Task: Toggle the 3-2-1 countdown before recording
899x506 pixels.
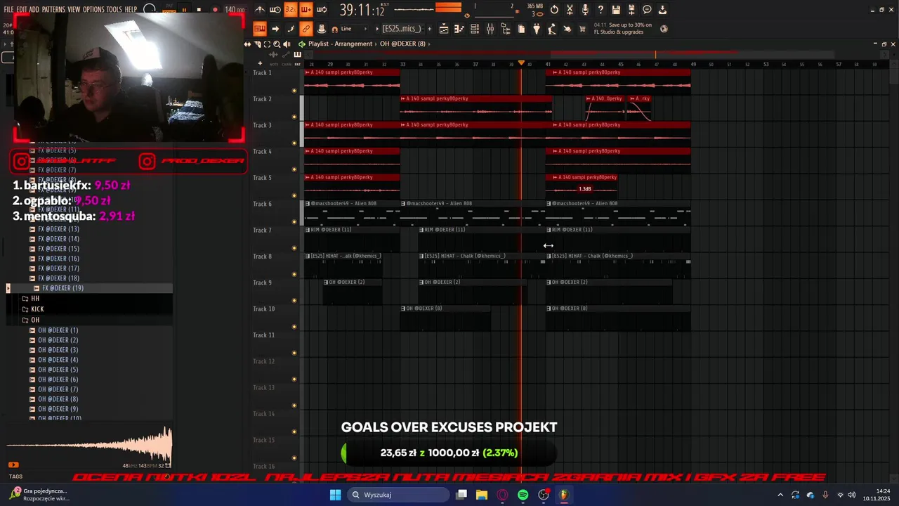Action: [290, 10]
